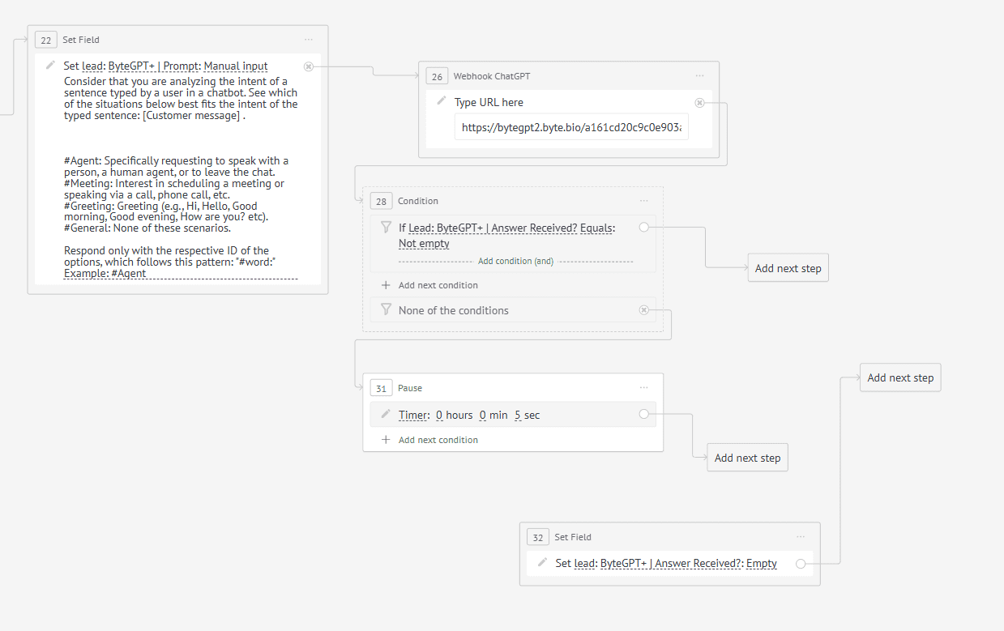Viewport: 1004px width, 631px height.
Task: Open Not empty value dropdown in Condition
Action: 424,243
